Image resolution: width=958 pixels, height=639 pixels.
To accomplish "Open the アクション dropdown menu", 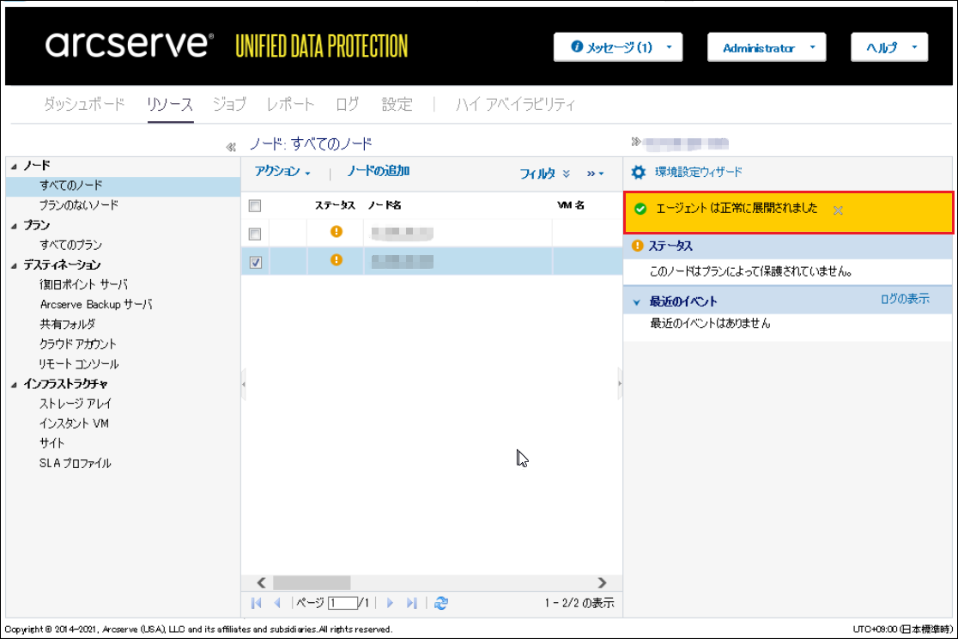I will [282, 172].
